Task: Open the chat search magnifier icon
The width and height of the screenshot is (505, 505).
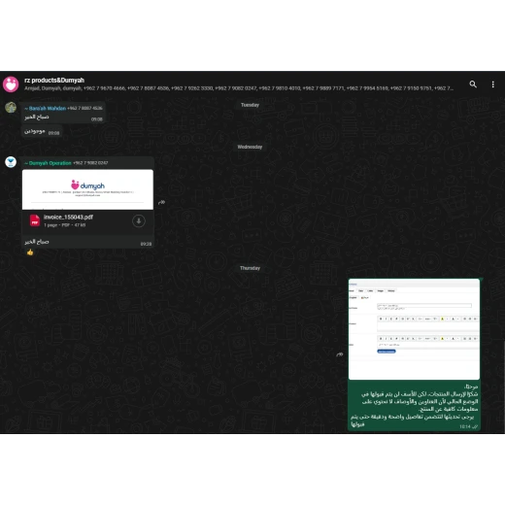Action: [473, 84]
